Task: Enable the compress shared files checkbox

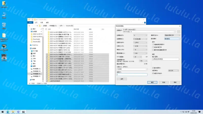Action: tap(153, 47)
